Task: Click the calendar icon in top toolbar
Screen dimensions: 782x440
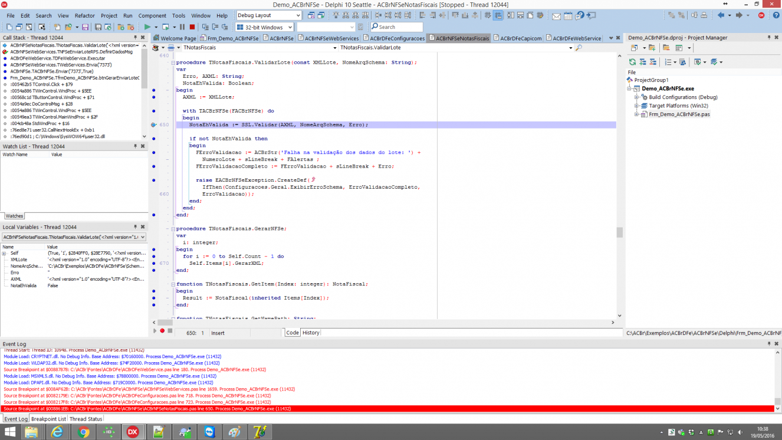Action: (x=569, y=16)
